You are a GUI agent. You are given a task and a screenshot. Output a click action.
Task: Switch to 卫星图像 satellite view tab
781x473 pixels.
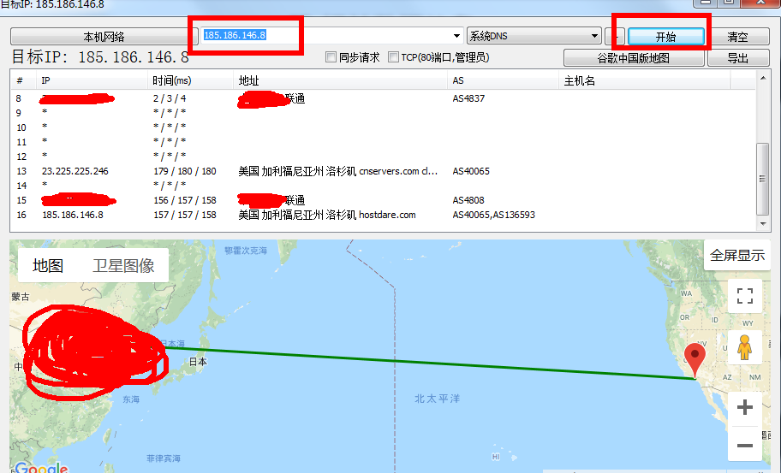pyautogui.click(x=123, y=266)
